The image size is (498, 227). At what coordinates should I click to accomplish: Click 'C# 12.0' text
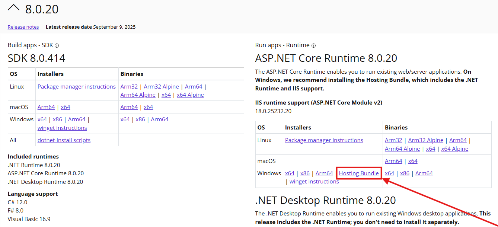17,202
